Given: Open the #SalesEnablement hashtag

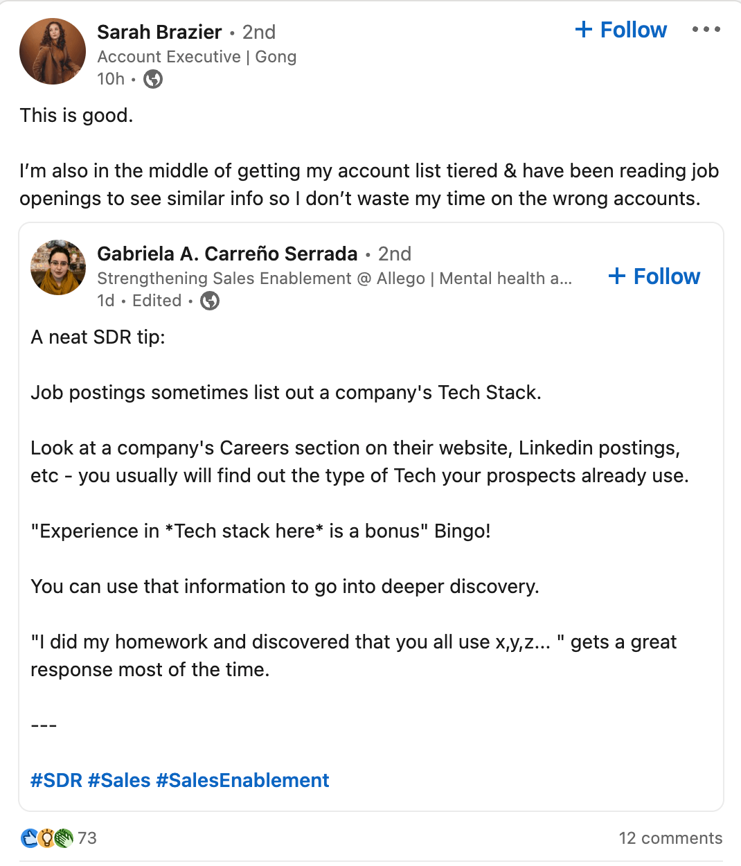Looking at the screenshot, I should pyautogui.click(x=243, y=780).
